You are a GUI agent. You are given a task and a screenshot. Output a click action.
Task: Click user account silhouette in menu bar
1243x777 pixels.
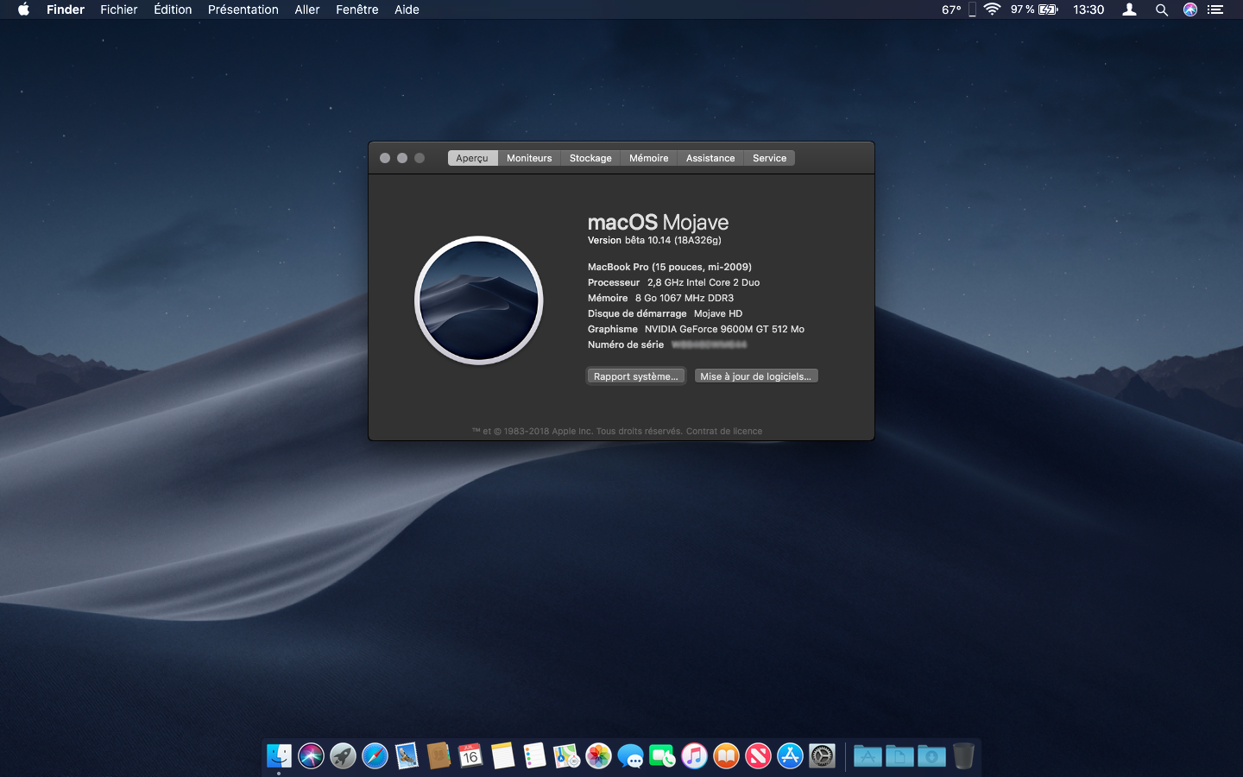(1129, 9)
